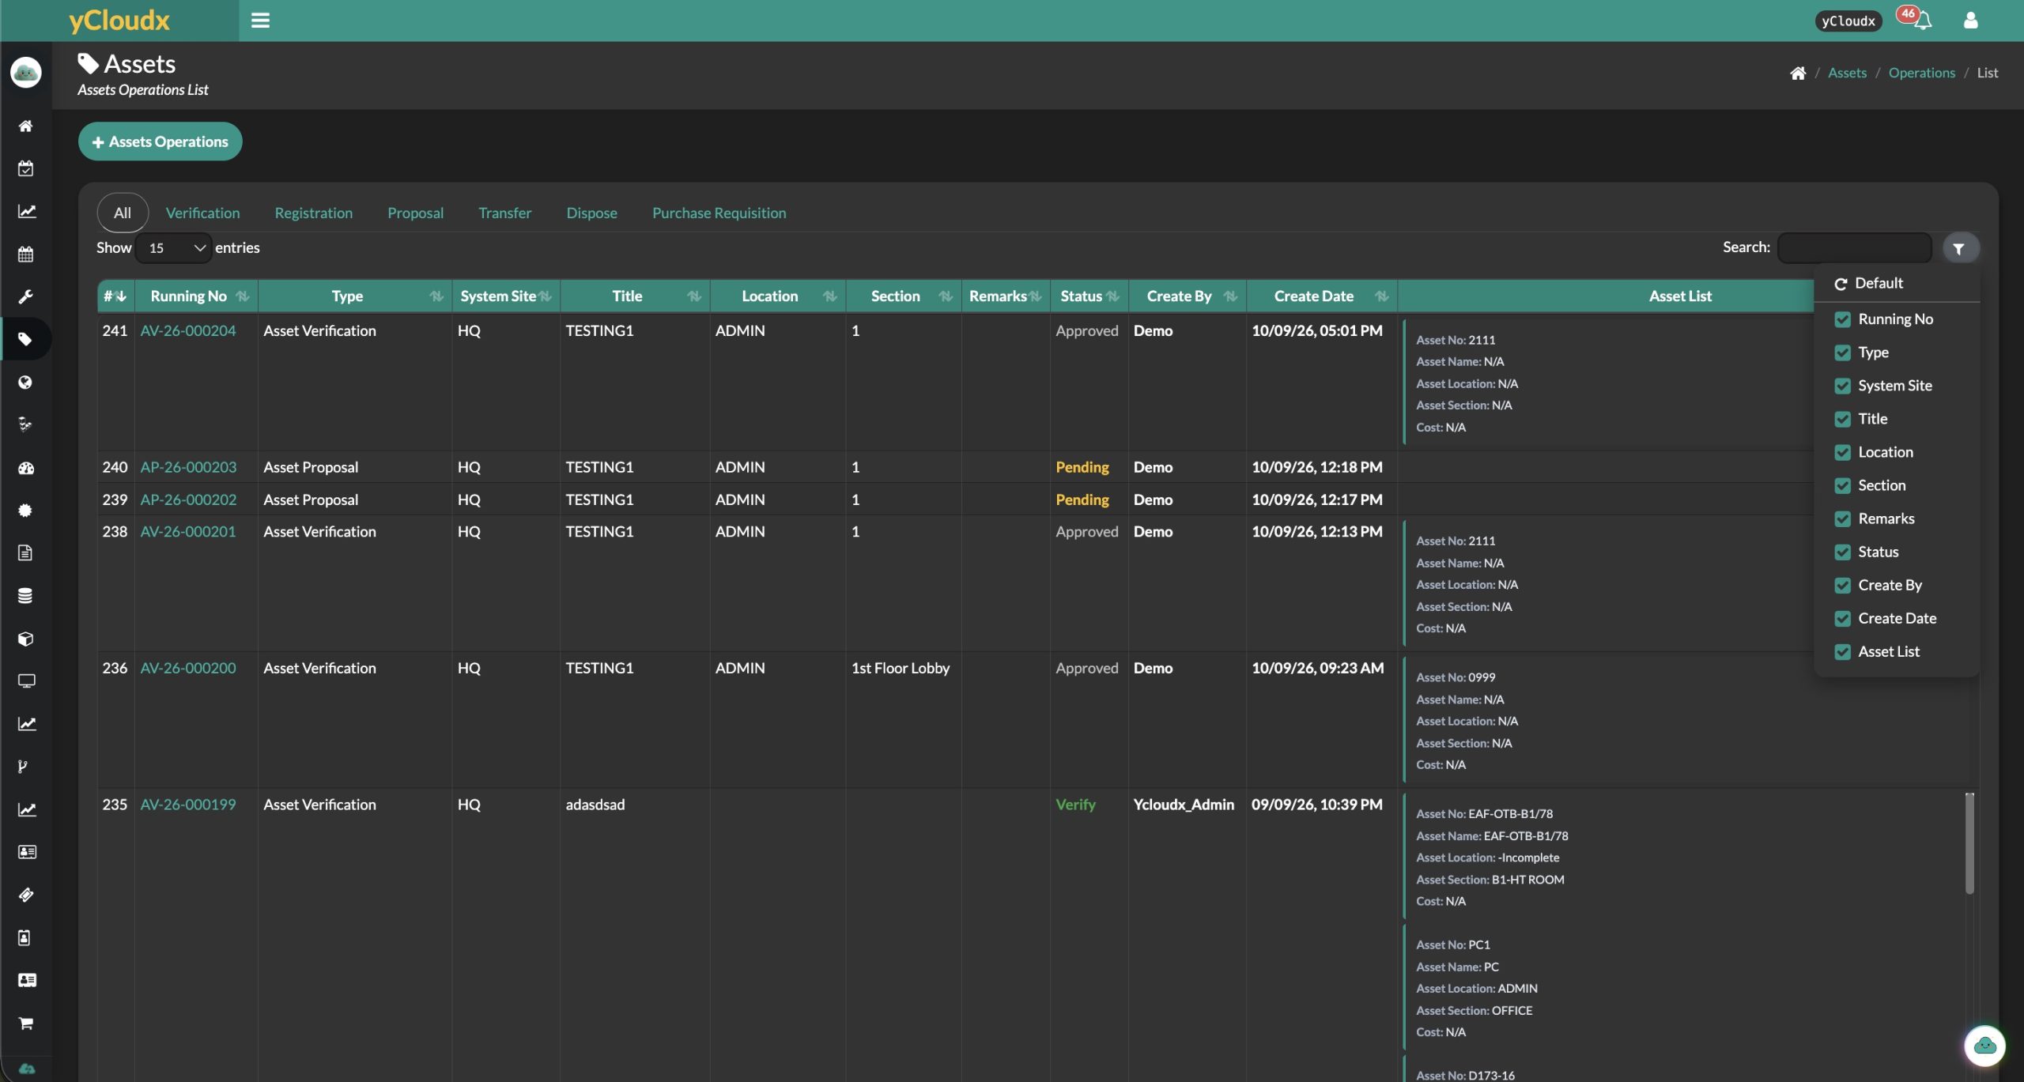
Task: Switch to the Dispose tab
Action: click(x=591, y=213)
